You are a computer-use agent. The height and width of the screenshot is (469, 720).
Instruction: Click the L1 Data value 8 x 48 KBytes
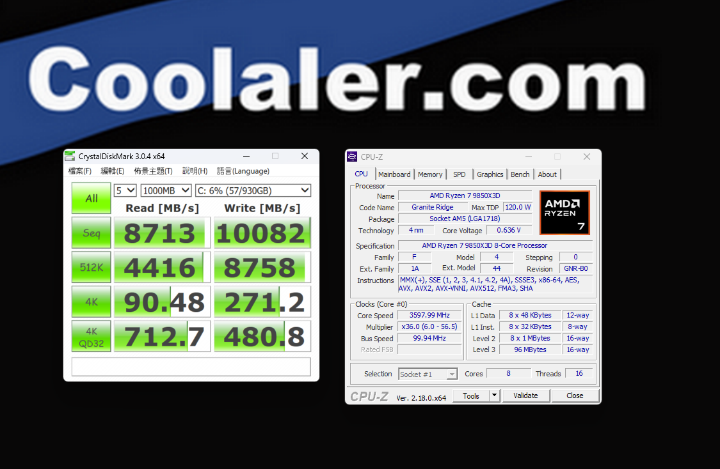tap(530, 316)
